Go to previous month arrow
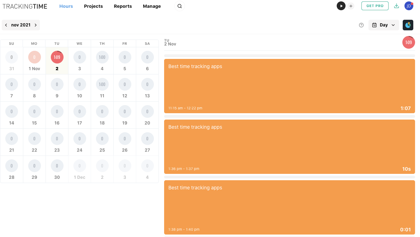 [6, 25]
